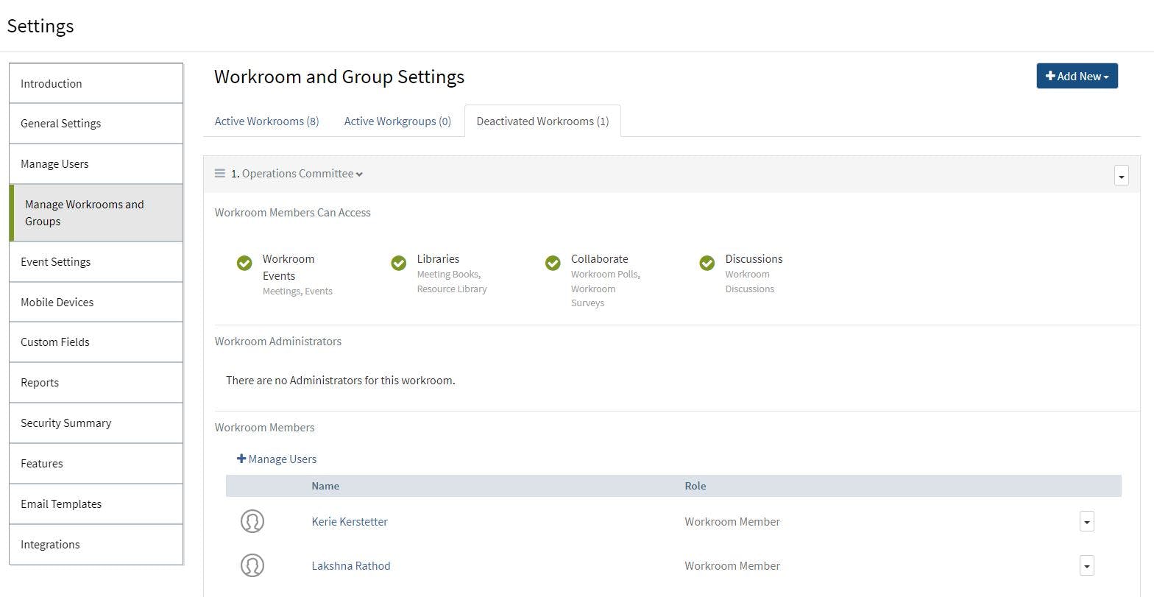Open Kerie Kerstetter's row action dropdown
The image size is (1154, 597).
(x=1086, y=521)
